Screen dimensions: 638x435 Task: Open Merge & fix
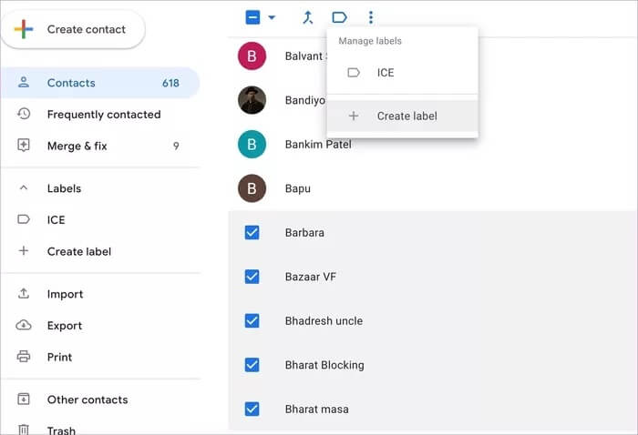click(100, 146)
